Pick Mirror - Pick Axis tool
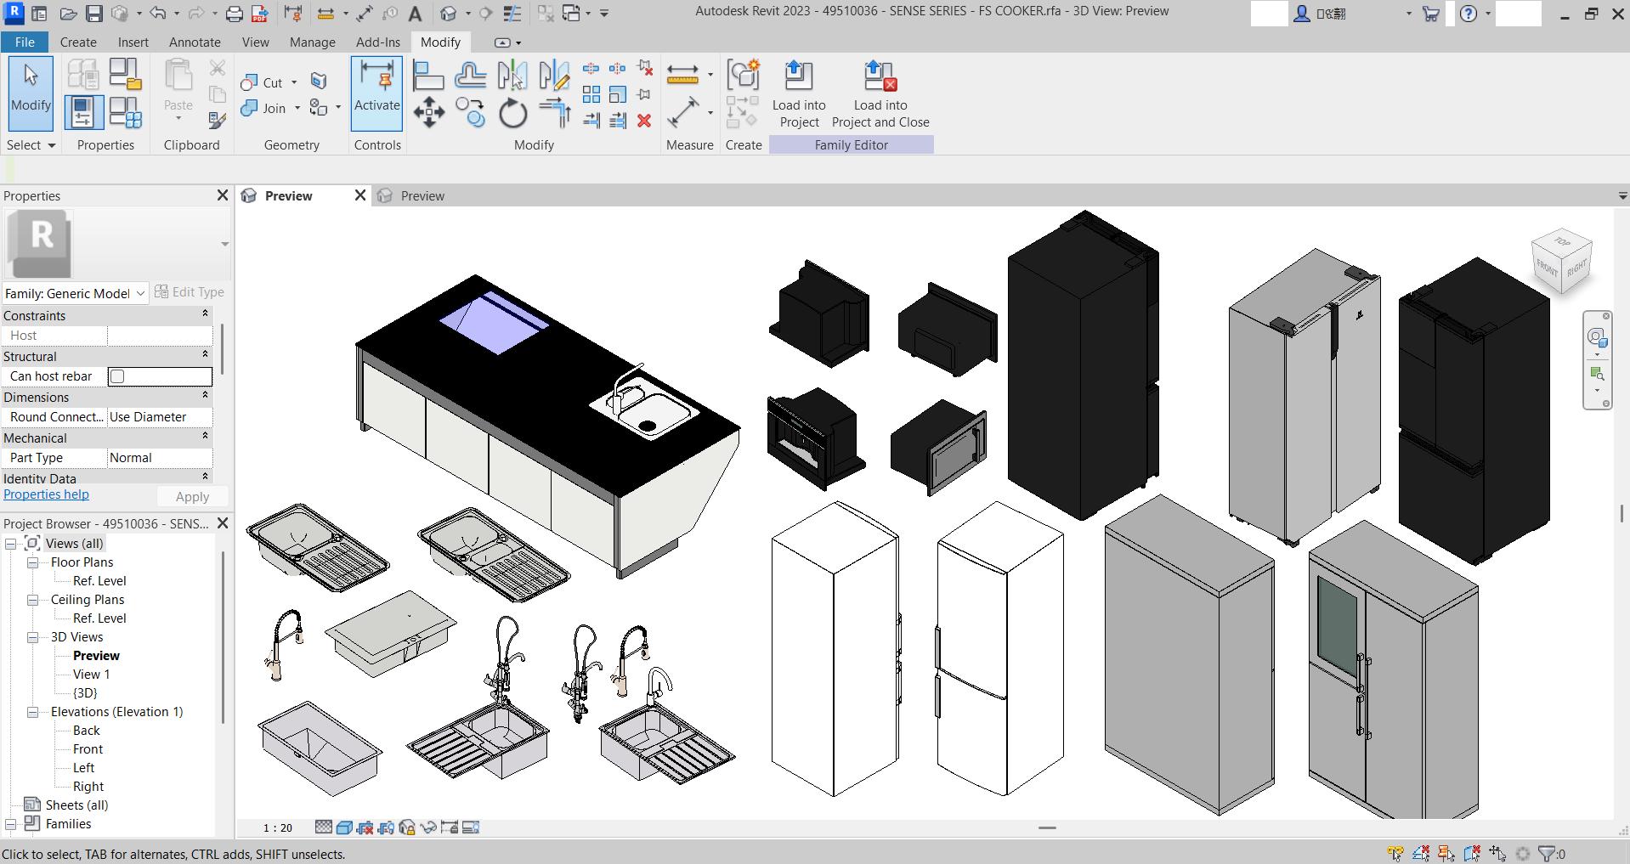The image size is (1630, 864). coord(512,76)
